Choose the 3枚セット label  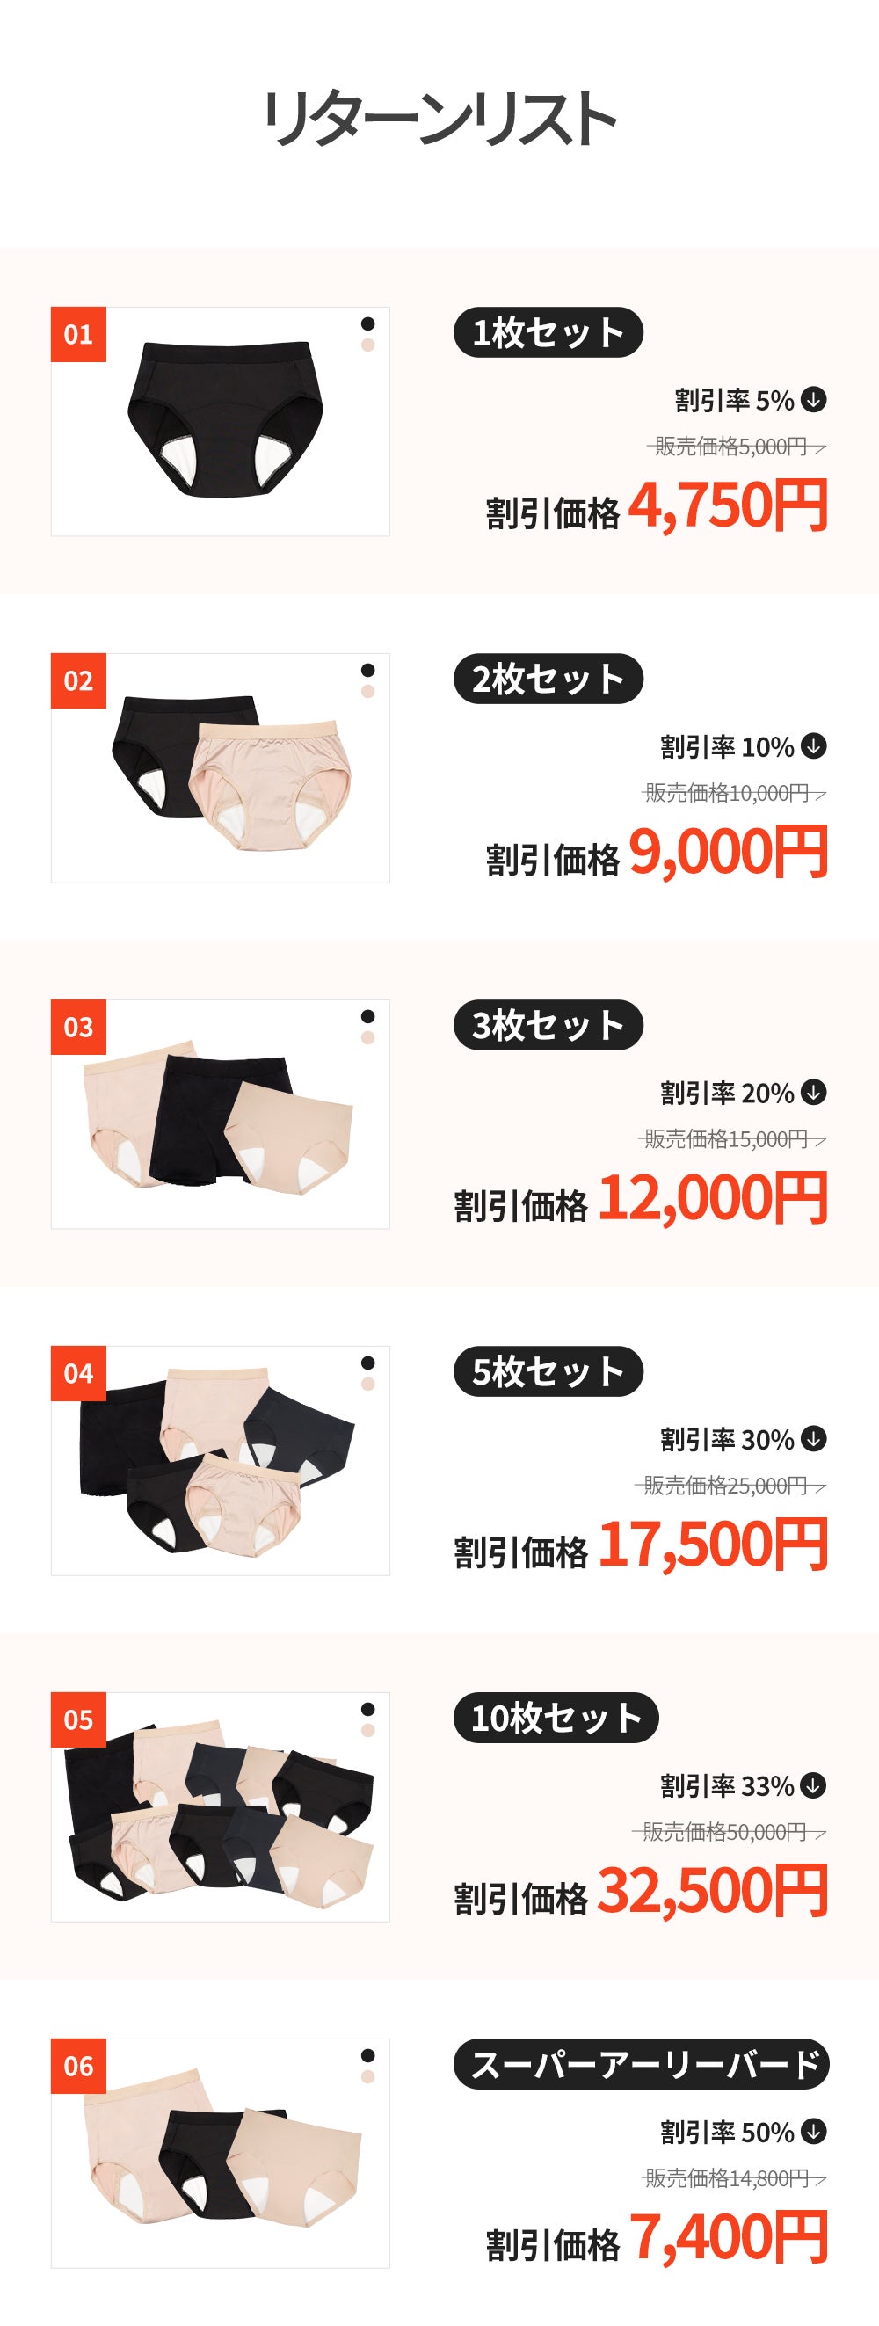pos(548,1025)
